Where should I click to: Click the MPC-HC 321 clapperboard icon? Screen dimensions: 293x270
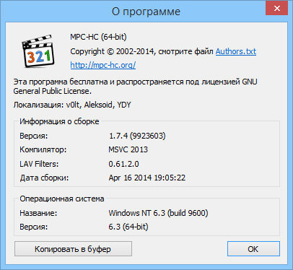[x=38, y=51]
